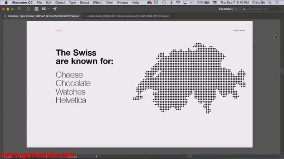Click the volume speaker icon
The width and height of the screenshot is (284, 159).
[192, 3]
